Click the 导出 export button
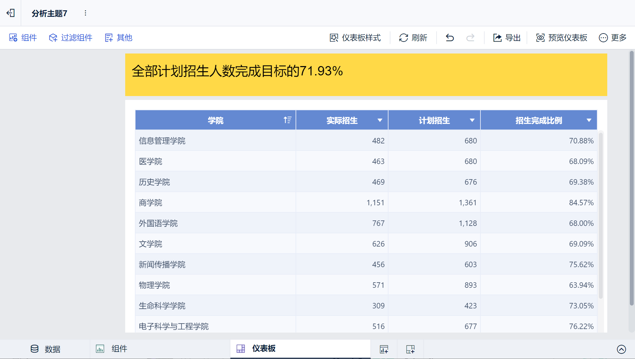 [507, 38]
